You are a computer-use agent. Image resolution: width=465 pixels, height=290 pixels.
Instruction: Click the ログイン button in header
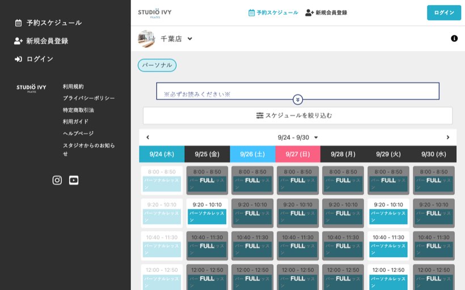[x=444, y=12]
